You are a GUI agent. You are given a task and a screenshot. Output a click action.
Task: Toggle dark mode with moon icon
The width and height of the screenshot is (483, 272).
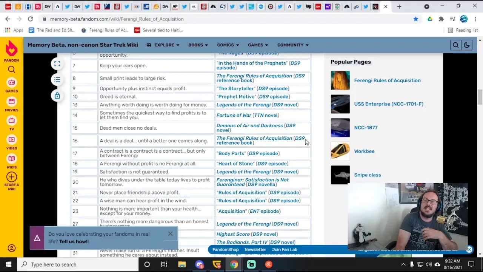tap(466, 45)
